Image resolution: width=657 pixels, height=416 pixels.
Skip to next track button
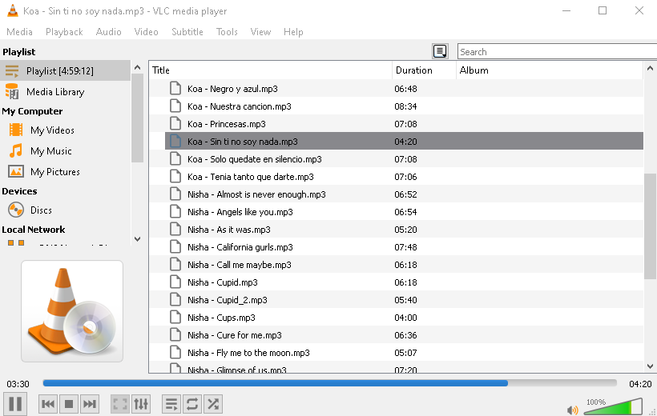pos(89,404)
